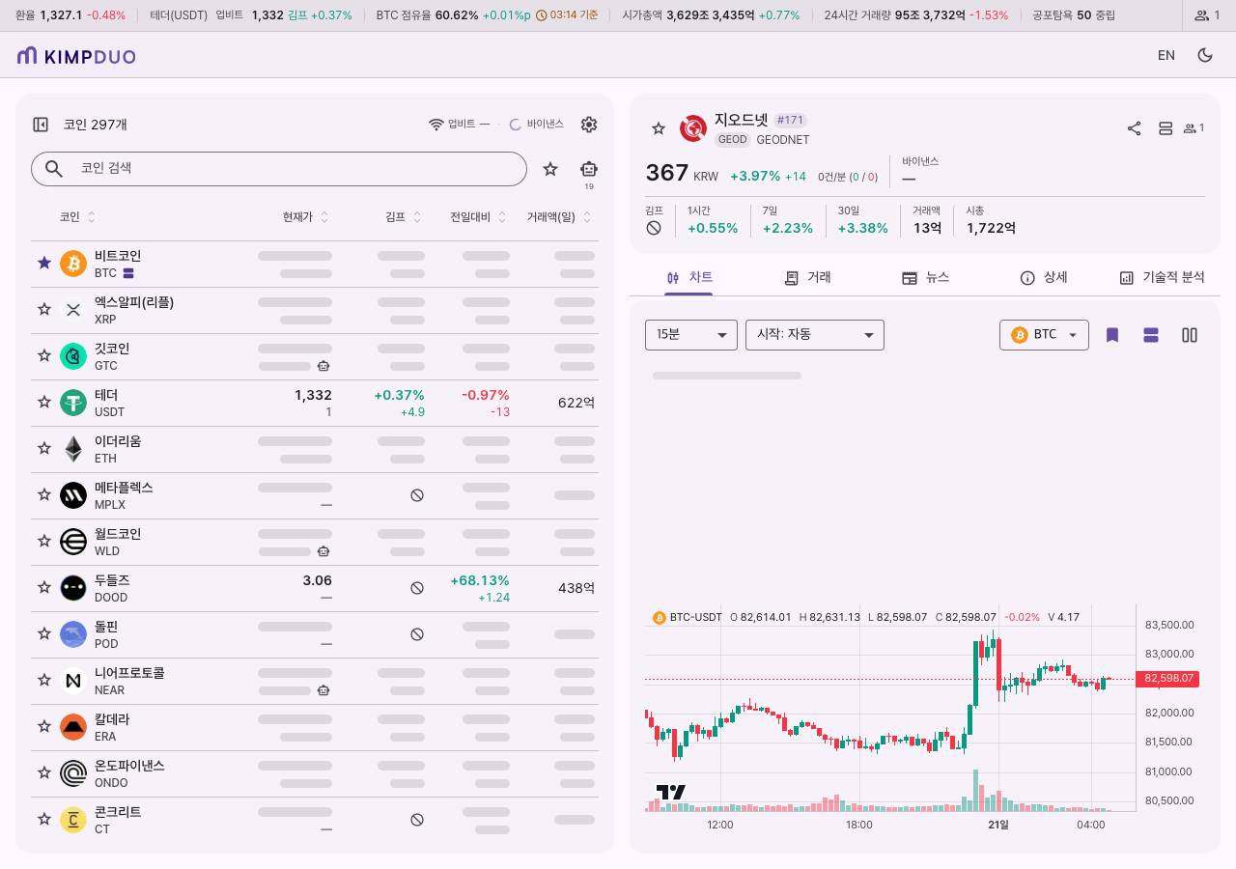This screenshot has width=1236, height=869.
Task: Change language with EN button
Action: click(1166, 55)
